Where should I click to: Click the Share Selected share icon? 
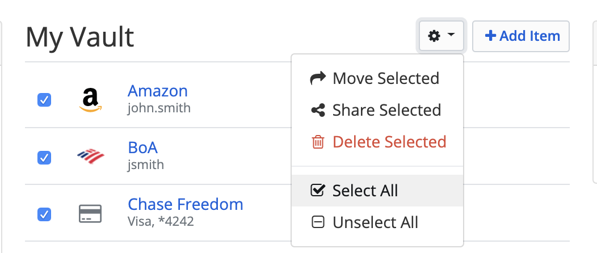pos(318,110)
